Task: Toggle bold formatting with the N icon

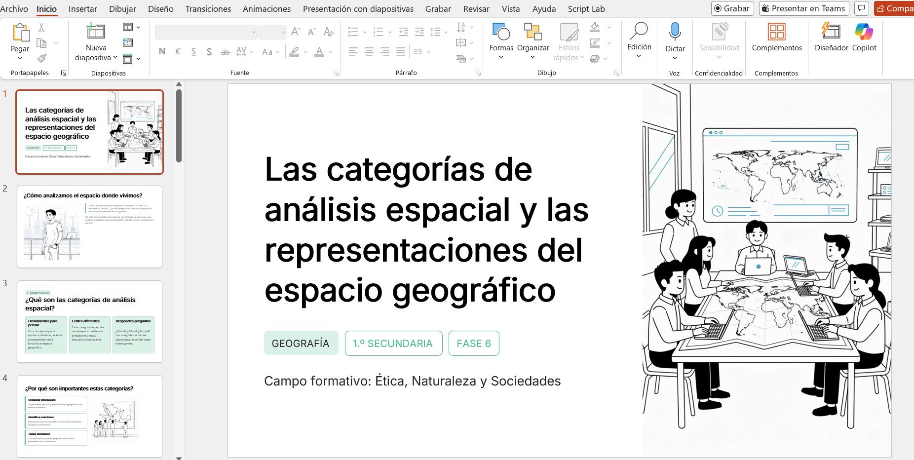Action: pos(161,51)
